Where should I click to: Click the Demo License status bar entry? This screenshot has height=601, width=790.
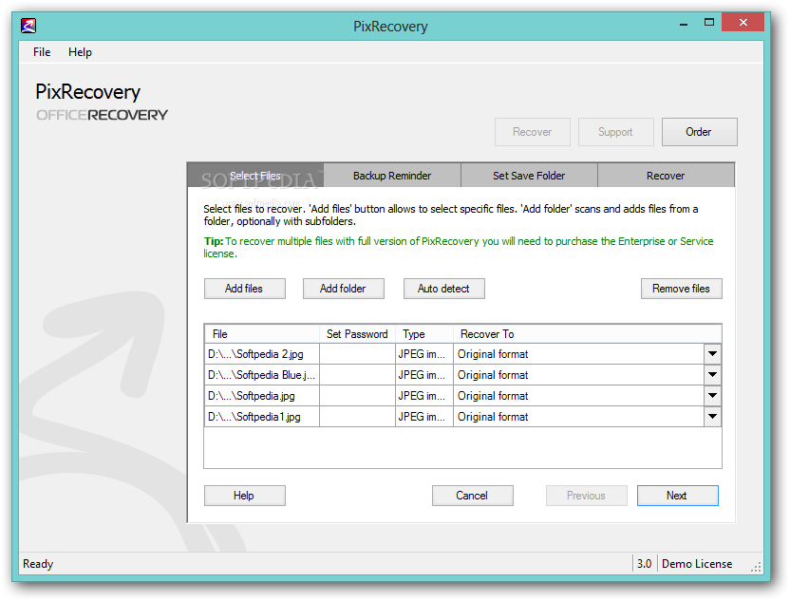(x=697, y=564)
